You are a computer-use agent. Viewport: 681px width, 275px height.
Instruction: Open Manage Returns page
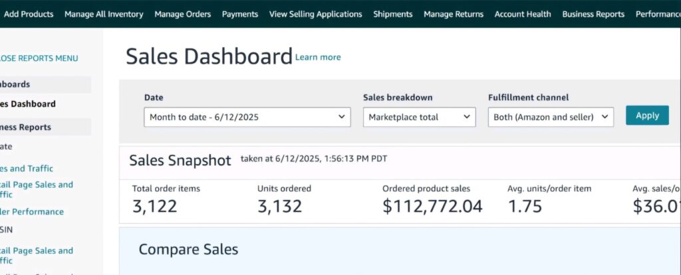point(454,14)
